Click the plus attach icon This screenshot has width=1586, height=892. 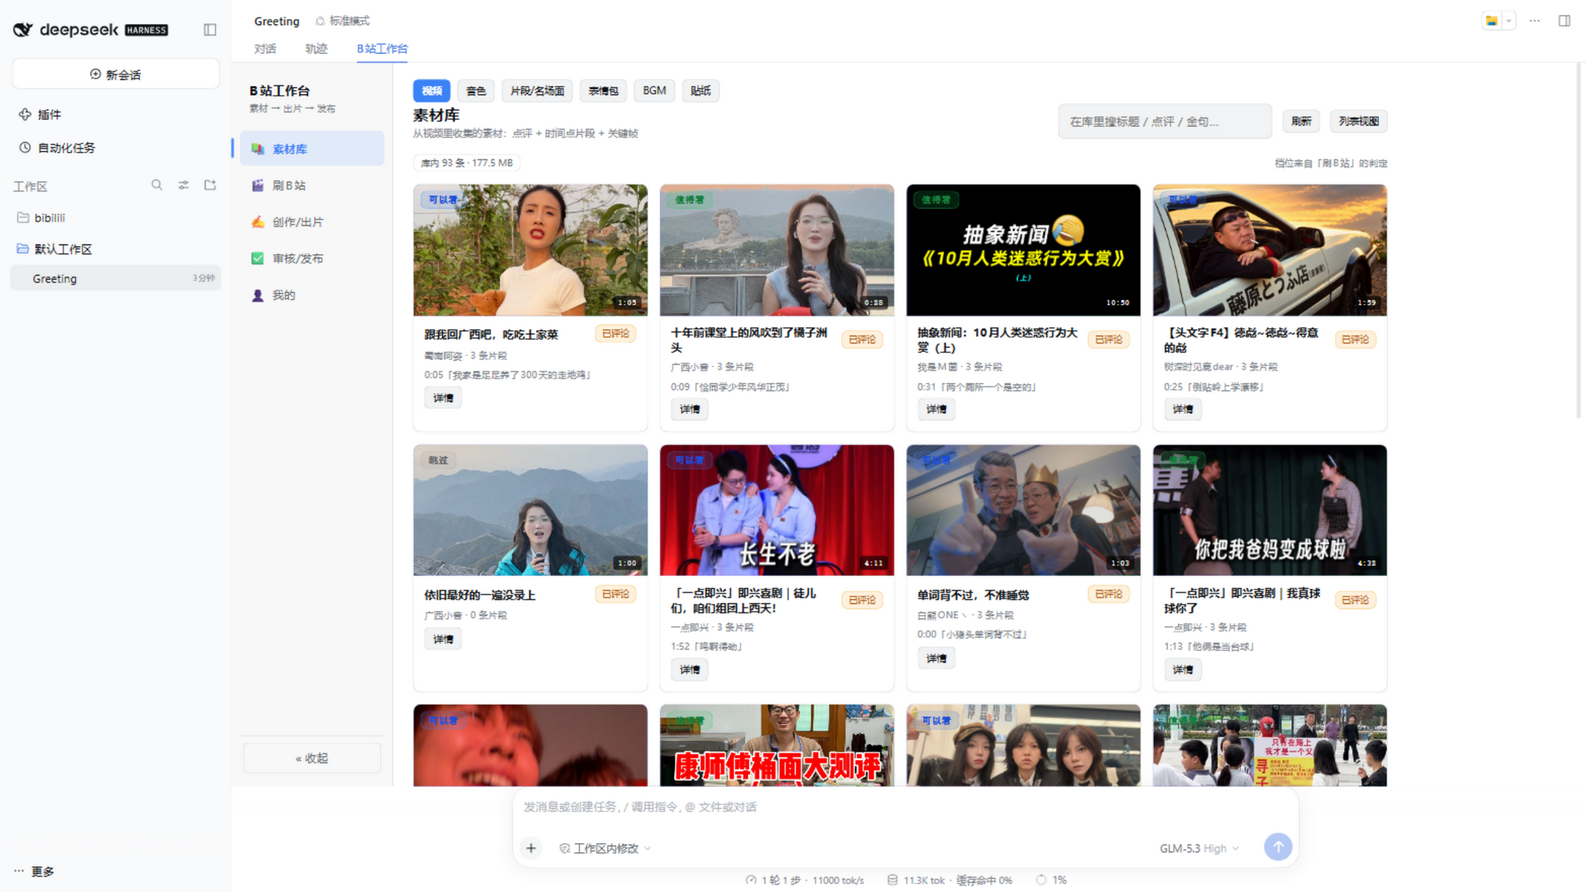[531, 848]
